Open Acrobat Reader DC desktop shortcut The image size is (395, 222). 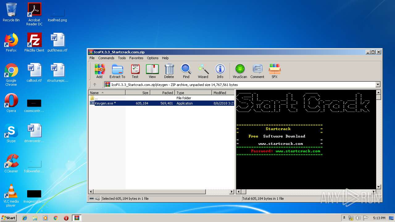coord(34,14)
